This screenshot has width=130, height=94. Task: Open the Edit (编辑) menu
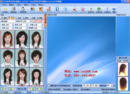[12, 5]
